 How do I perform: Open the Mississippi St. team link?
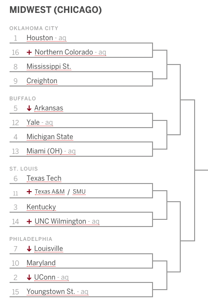49,66
